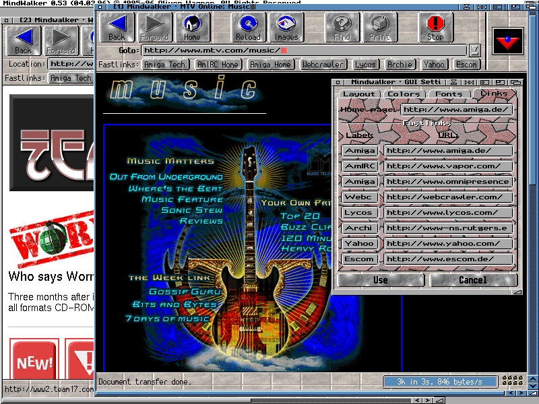Click the Forward arrow in MTV window
The height and width of the screenshot is (404, 539).
(x=155, y=27)
